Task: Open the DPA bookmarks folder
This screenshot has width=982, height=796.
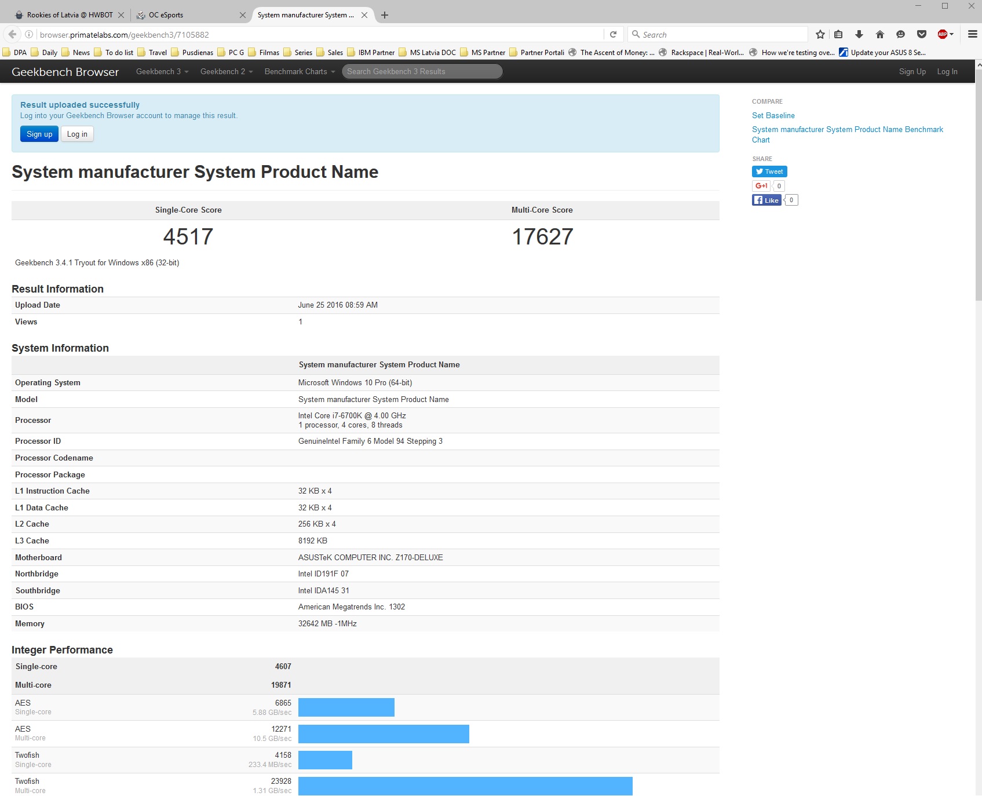Action: [x=15, y=52]
